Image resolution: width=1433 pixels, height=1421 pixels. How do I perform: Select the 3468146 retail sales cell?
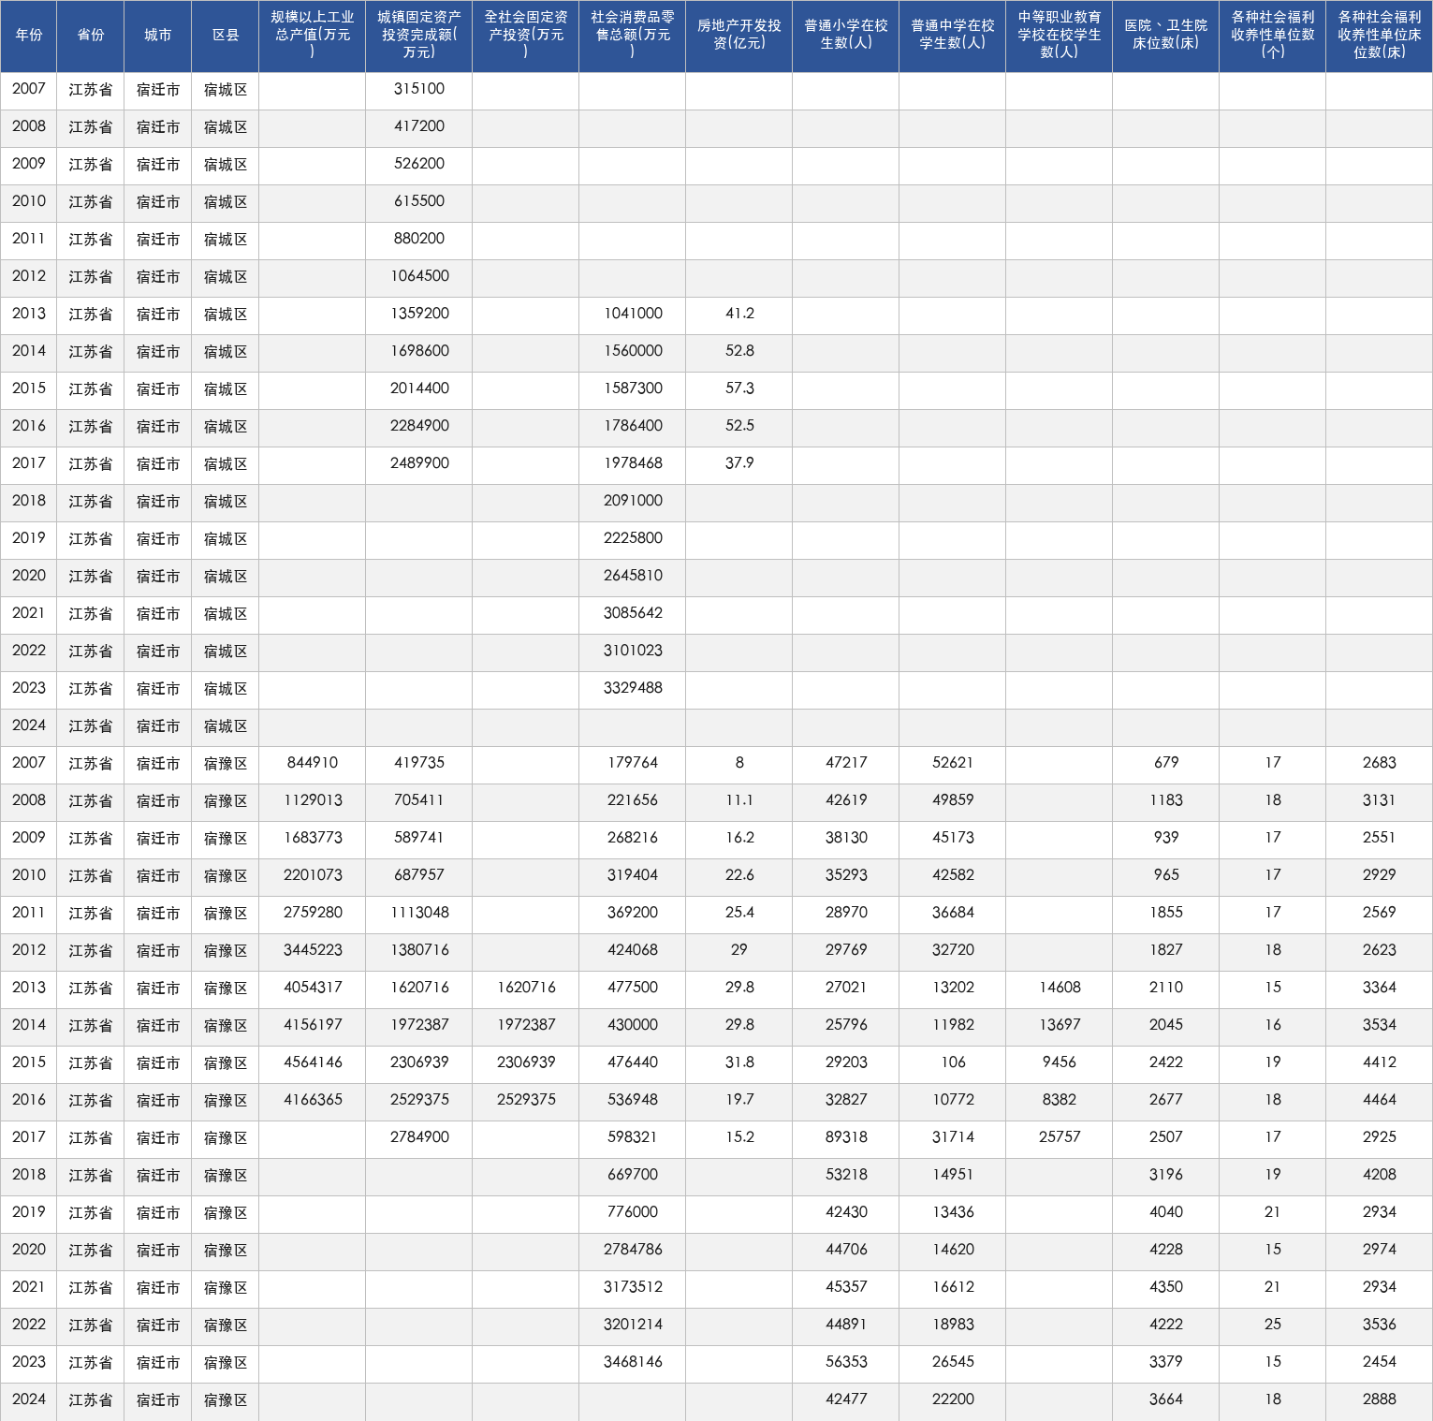click(633, 1363)
